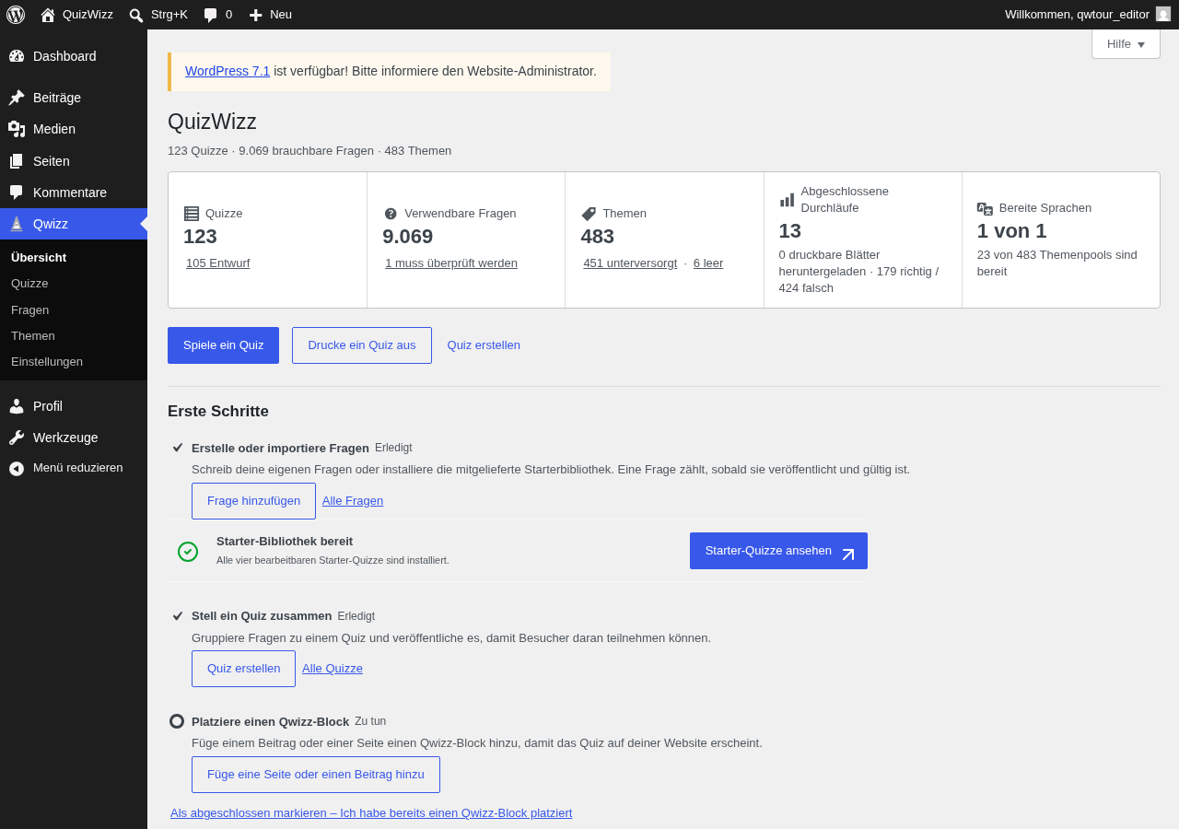This screenshot has width=1179, height=829.
Task: Select the Qwizz menu item
Action: pyautogui.click(x=74, y=224)
